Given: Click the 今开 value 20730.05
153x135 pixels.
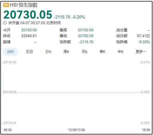Looking at the screenshot, I should [x=29, y=30].
